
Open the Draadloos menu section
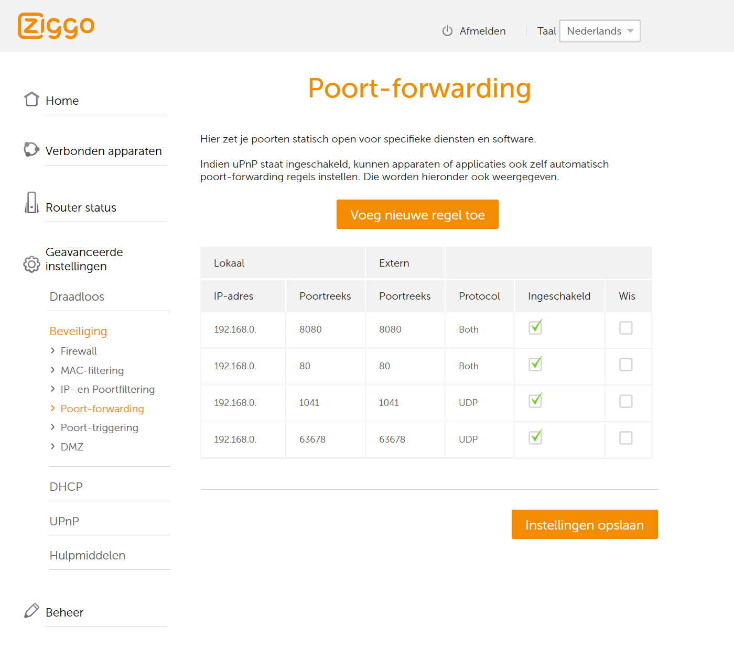click(77, 296)
